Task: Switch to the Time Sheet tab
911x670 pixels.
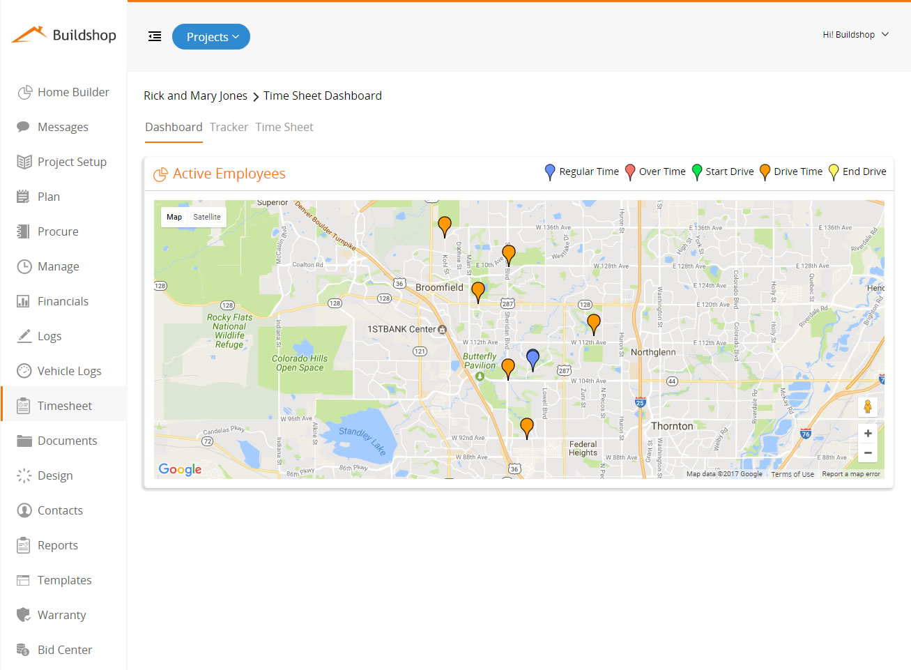Action: click(284, 127)
